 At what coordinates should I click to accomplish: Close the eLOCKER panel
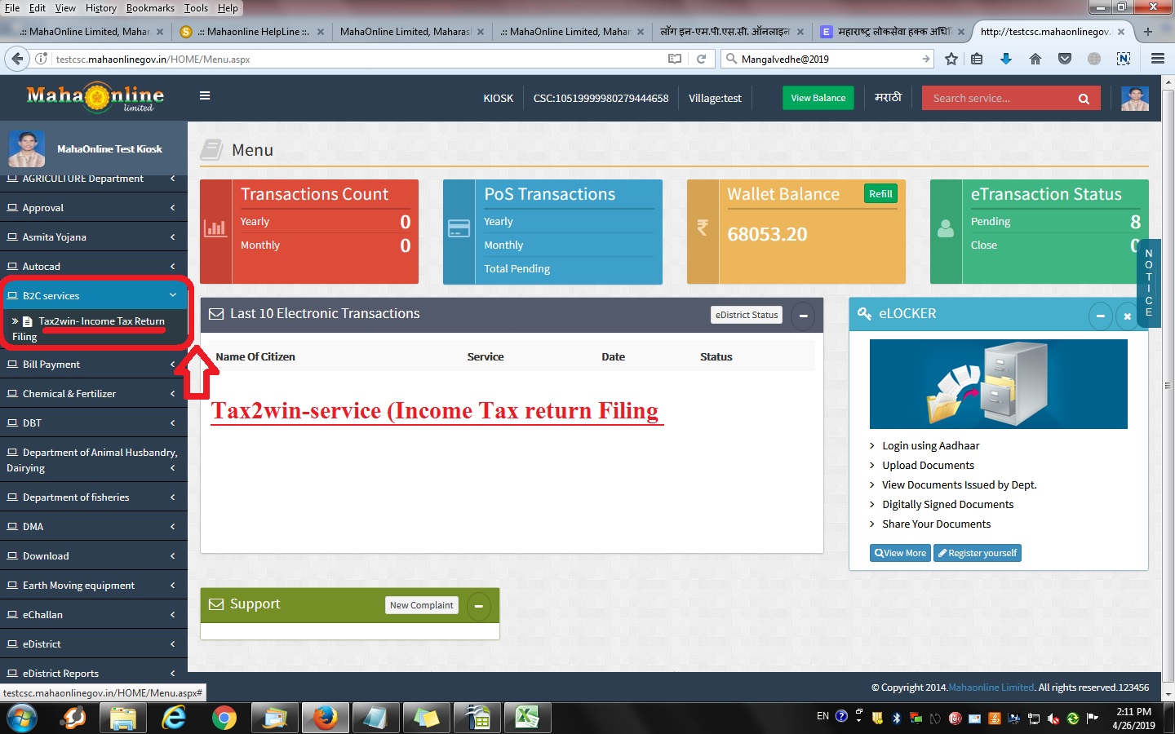[1127, 316]
